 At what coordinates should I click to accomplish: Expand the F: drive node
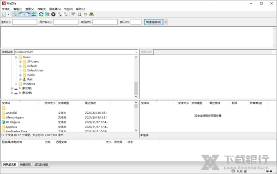point(12,88)
